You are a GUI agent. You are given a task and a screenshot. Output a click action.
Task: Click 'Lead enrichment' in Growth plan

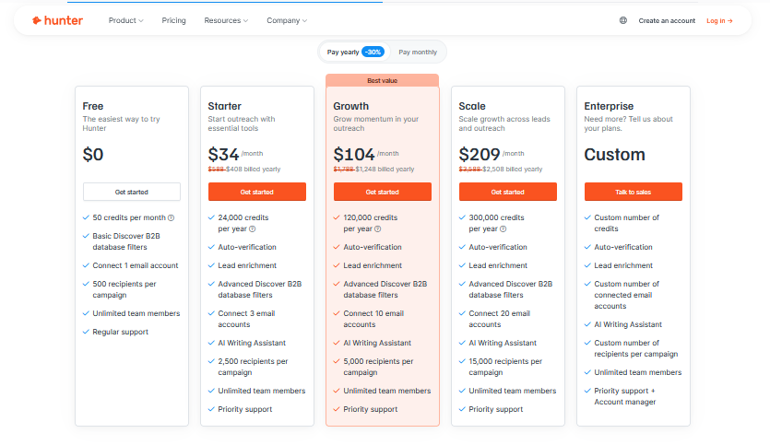[x=373, y=265]
